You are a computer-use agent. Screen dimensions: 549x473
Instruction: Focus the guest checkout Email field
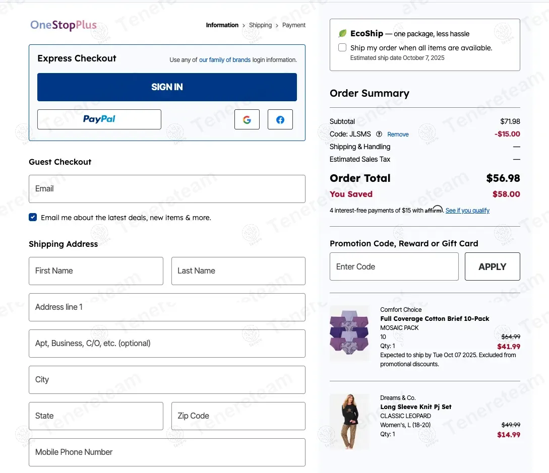167,189
